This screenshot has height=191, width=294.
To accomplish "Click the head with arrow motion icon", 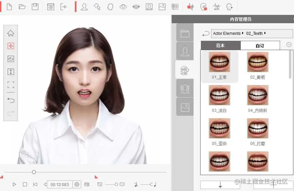I will pos(229,7).
